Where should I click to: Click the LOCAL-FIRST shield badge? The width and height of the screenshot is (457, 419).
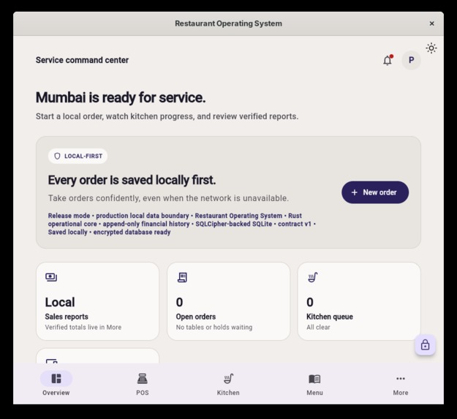tap(78, 156)
